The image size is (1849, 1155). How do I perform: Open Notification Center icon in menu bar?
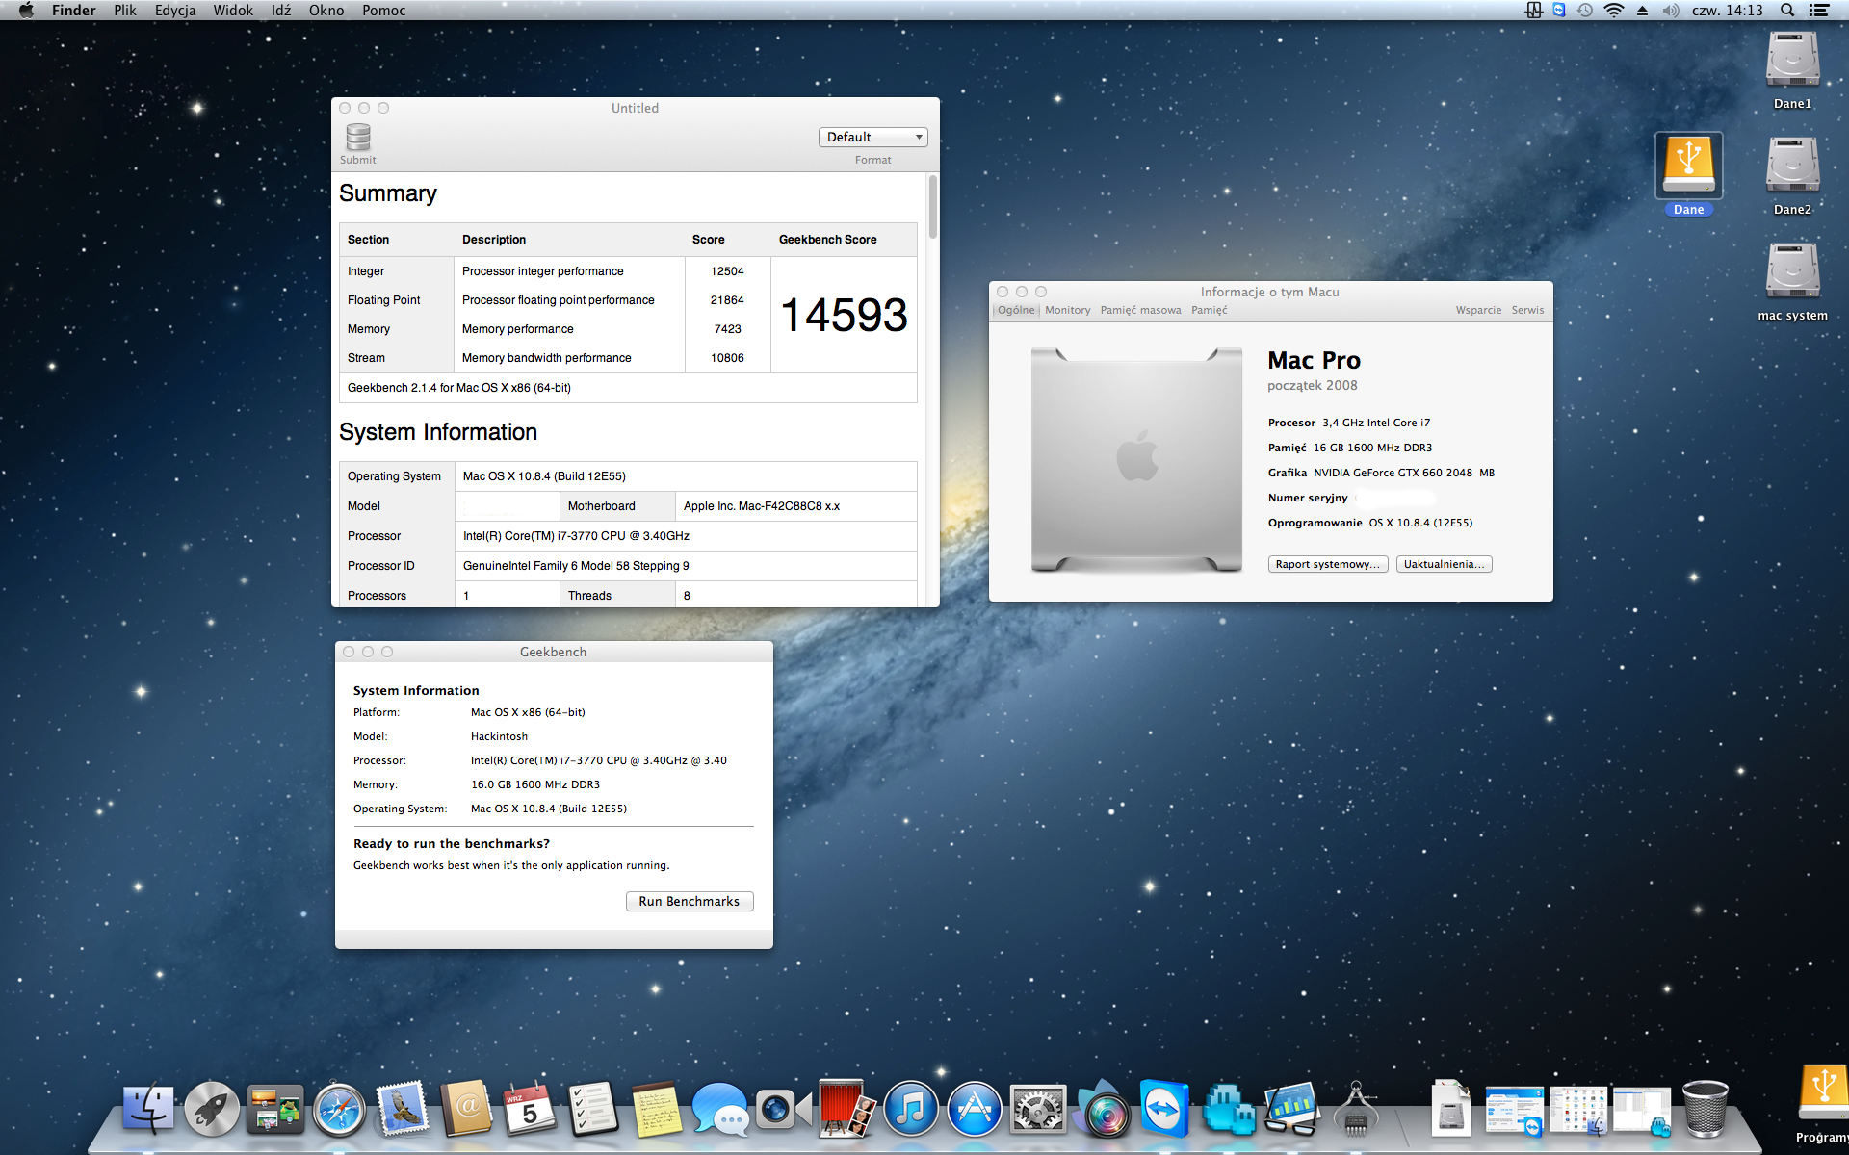pos(1819,11)
